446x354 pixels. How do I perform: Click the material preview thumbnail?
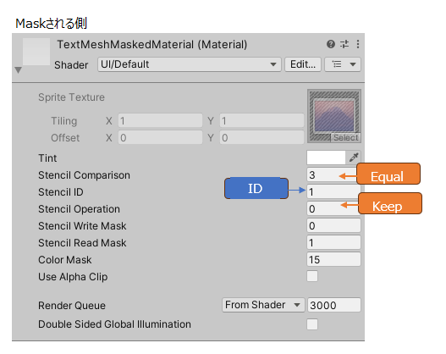point(36,52)
